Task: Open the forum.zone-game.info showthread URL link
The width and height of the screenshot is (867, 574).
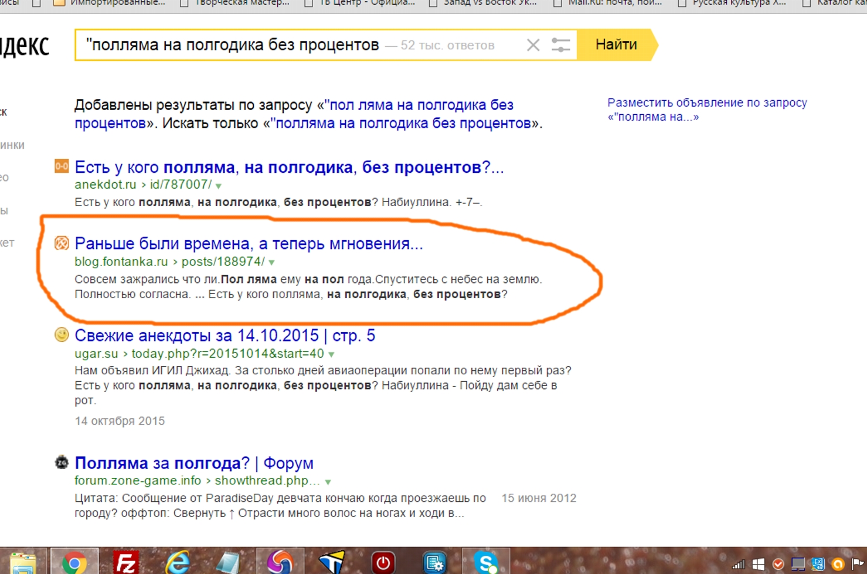Action: (x=198, y=480)
